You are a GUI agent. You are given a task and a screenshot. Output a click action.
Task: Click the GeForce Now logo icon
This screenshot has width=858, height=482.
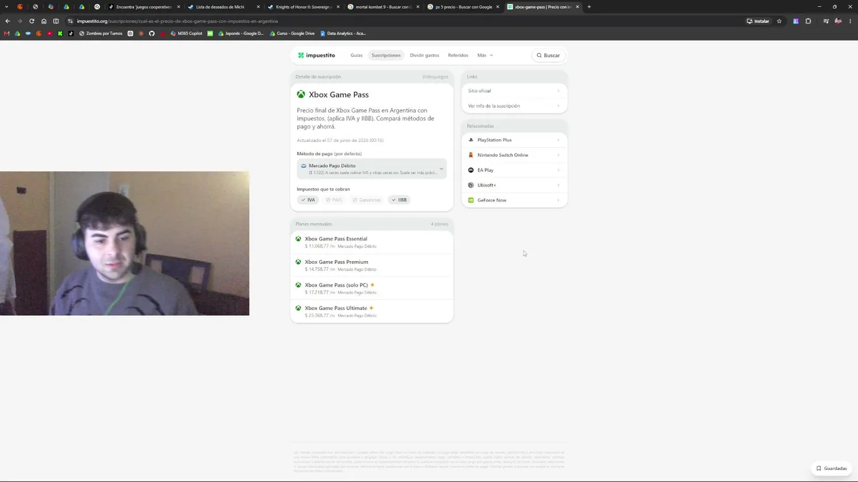click(x=471, y=200)
